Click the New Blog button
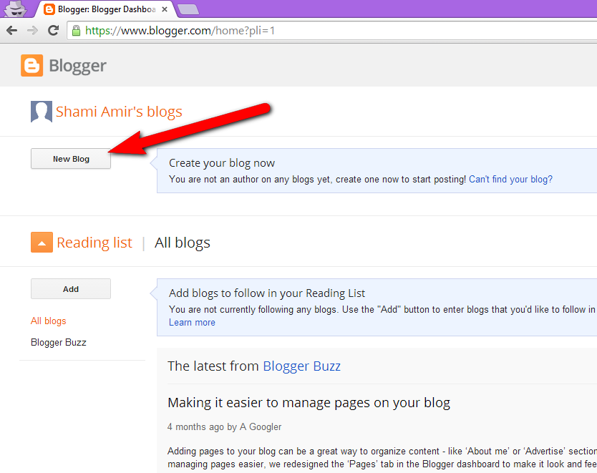Screen dimensions: 597x473 coord(71,159)
